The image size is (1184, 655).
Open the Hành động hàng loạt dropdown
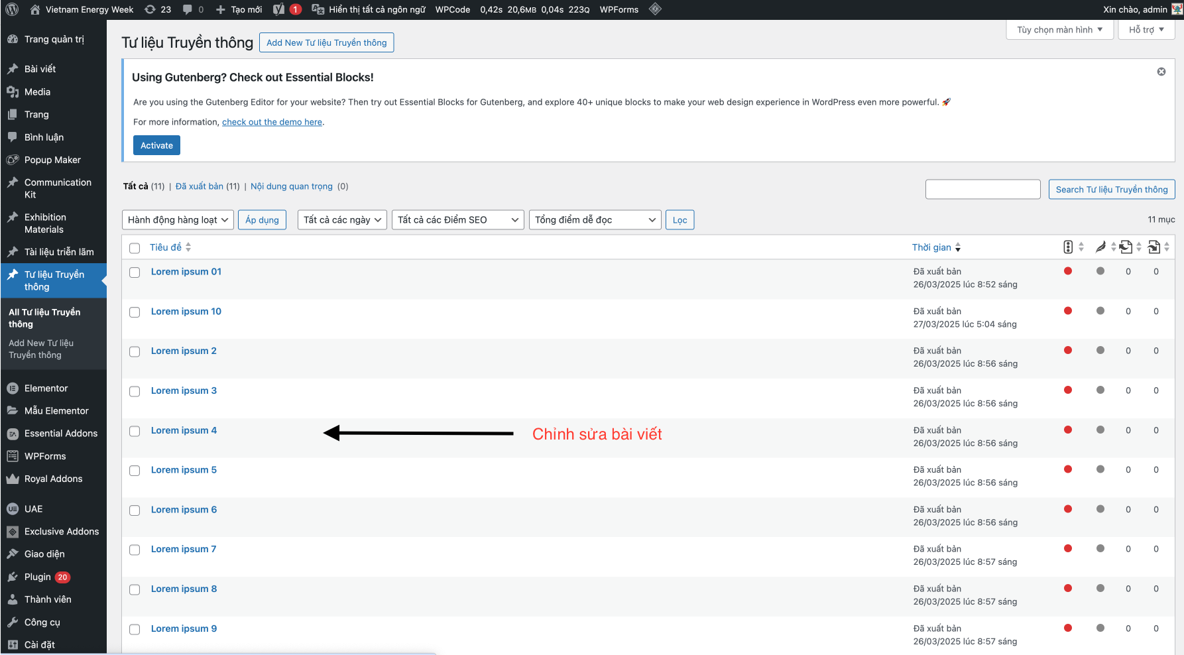pyautogui.click(x=178, y=220)
